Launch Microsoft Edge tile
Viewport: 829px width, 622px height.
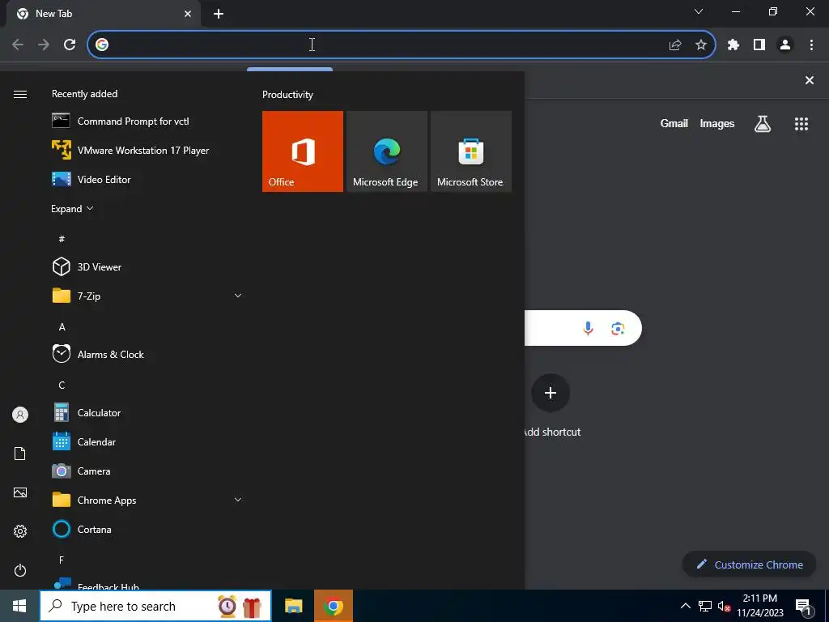tap(386, 151)
